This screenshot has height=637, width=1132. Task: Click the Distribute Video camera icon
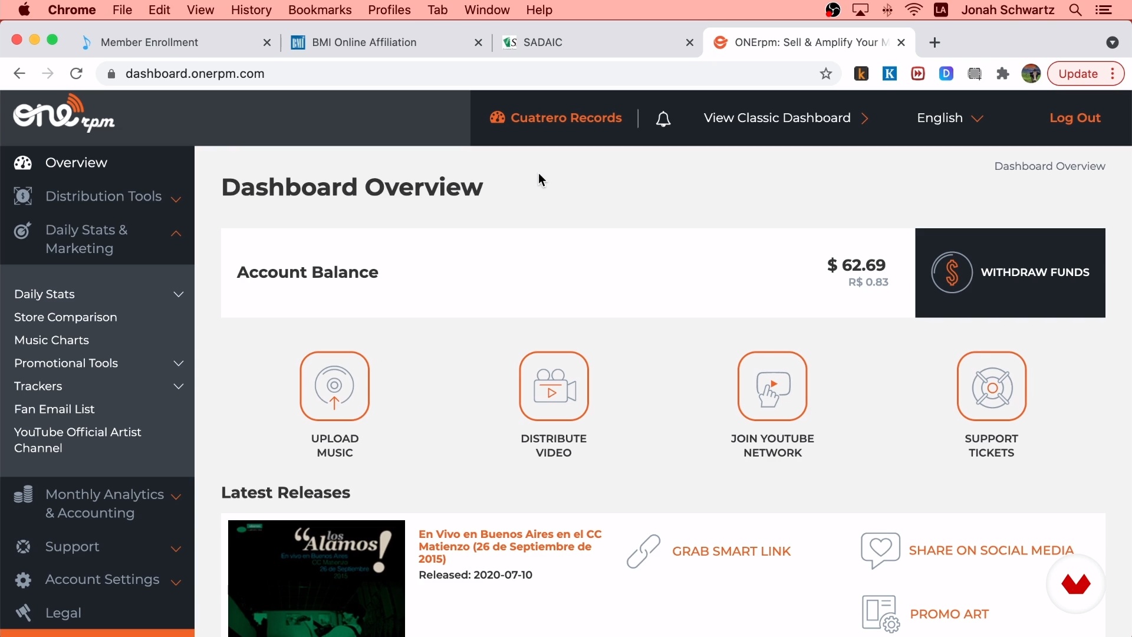(554, 386)
